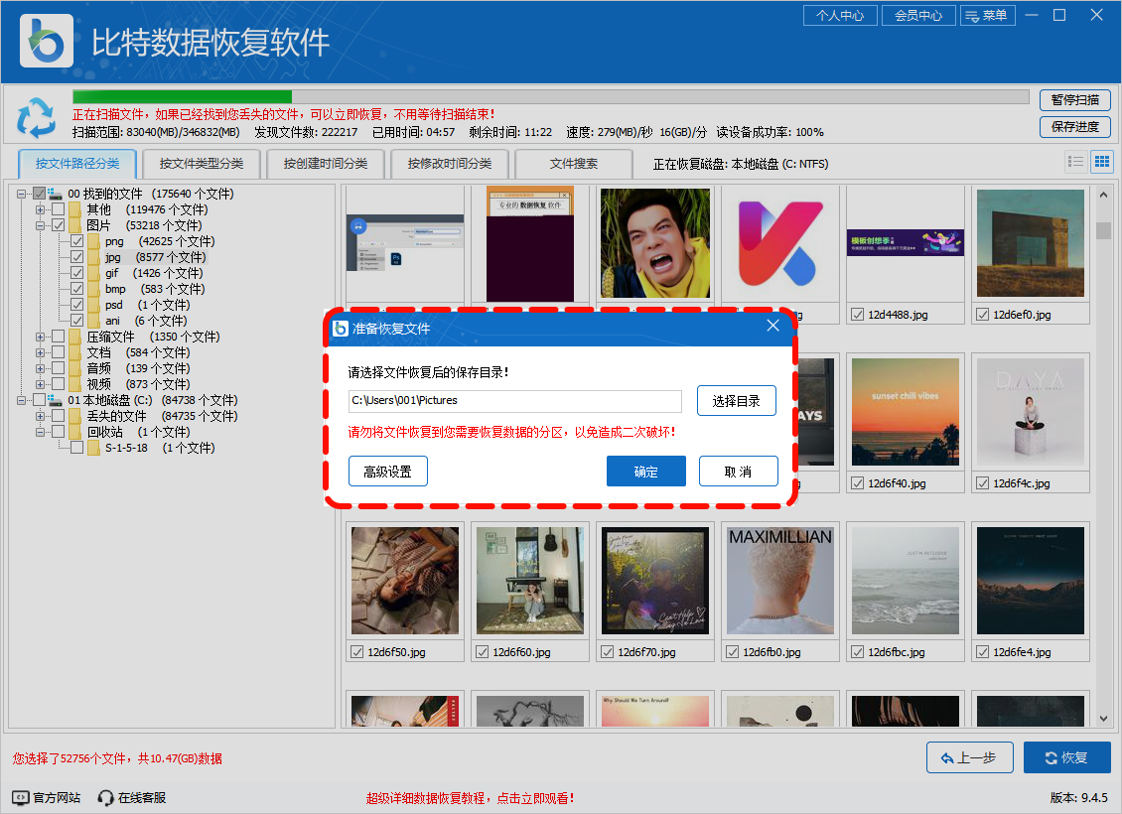Screen dimensions: 1122x814
Task: Click the 取消 button in dialog
Action: (x=738, y=472)
